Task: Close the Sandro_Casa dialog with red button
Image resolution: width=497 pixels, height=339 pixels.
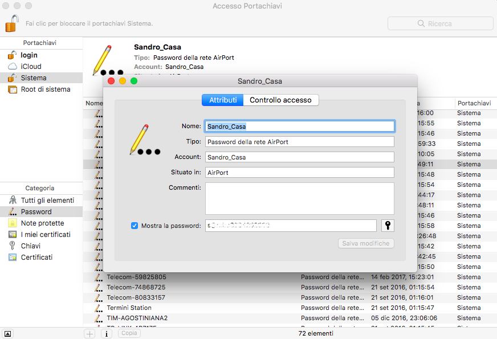Action: pos(111,81)
